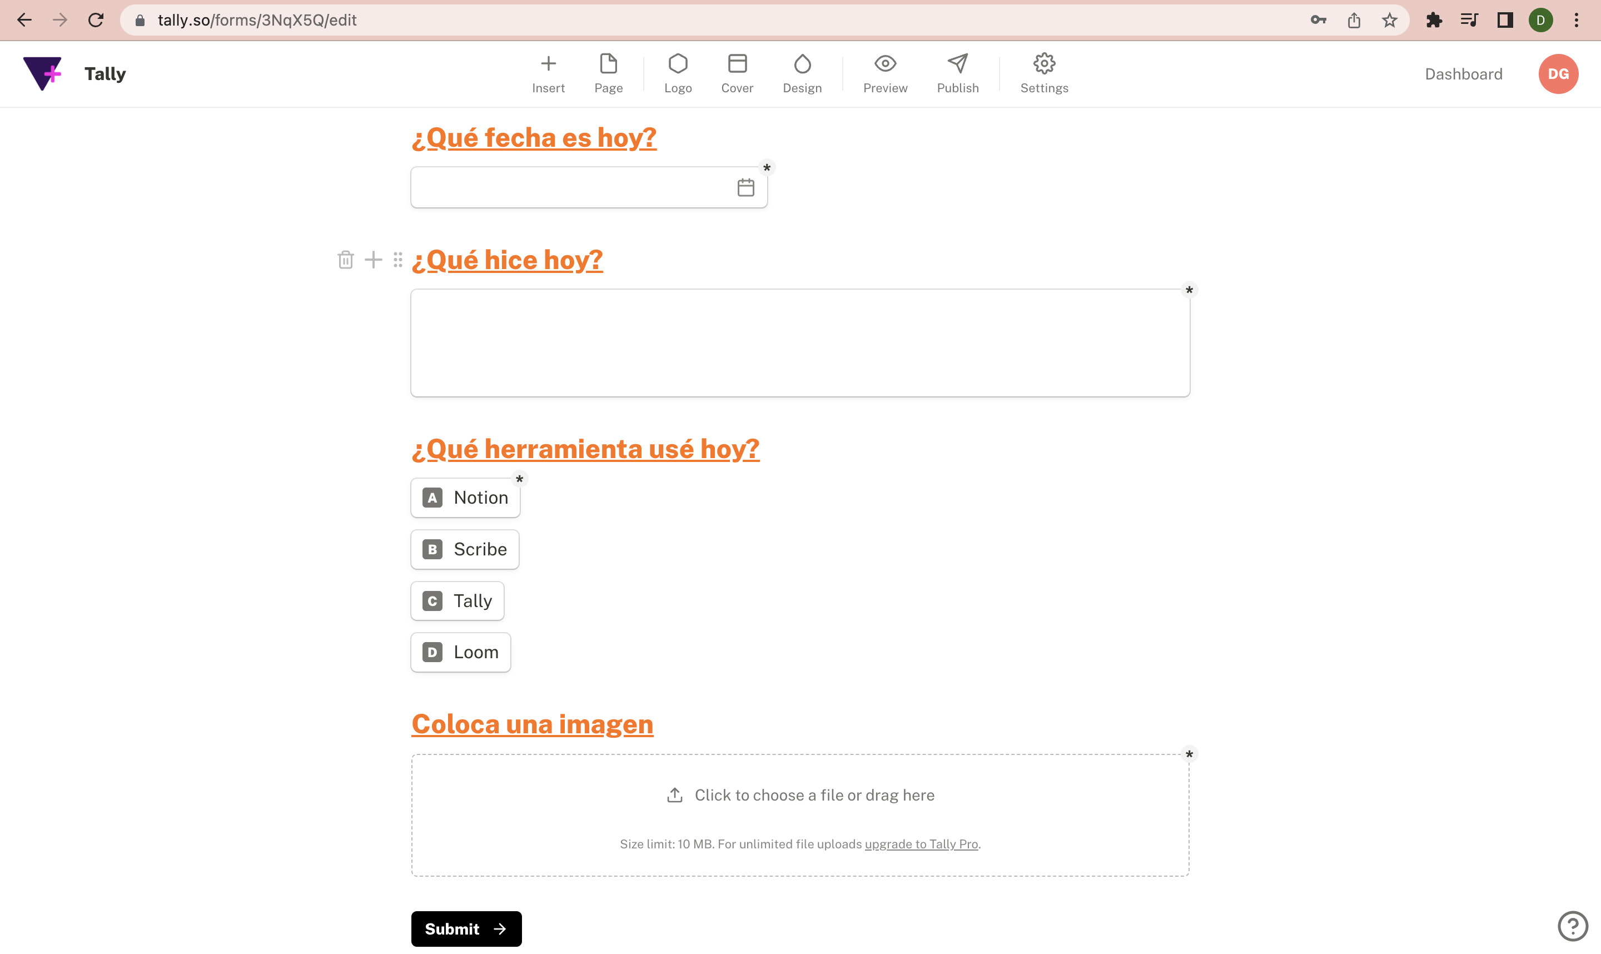Go to Dashboard
1601x954 pixels.
[1463, 74]
